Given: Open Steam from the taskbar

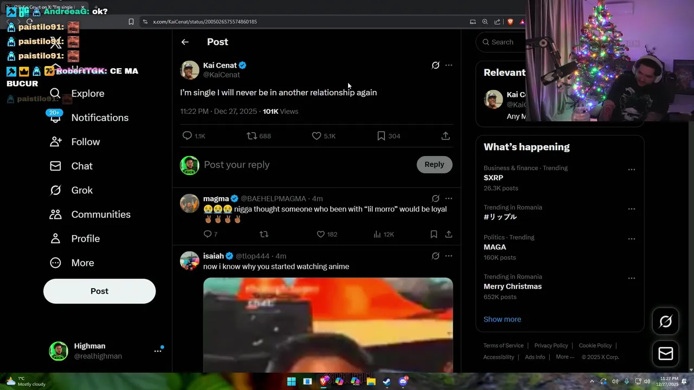Looking at the screenshot, I should click(x=387, y=381).
